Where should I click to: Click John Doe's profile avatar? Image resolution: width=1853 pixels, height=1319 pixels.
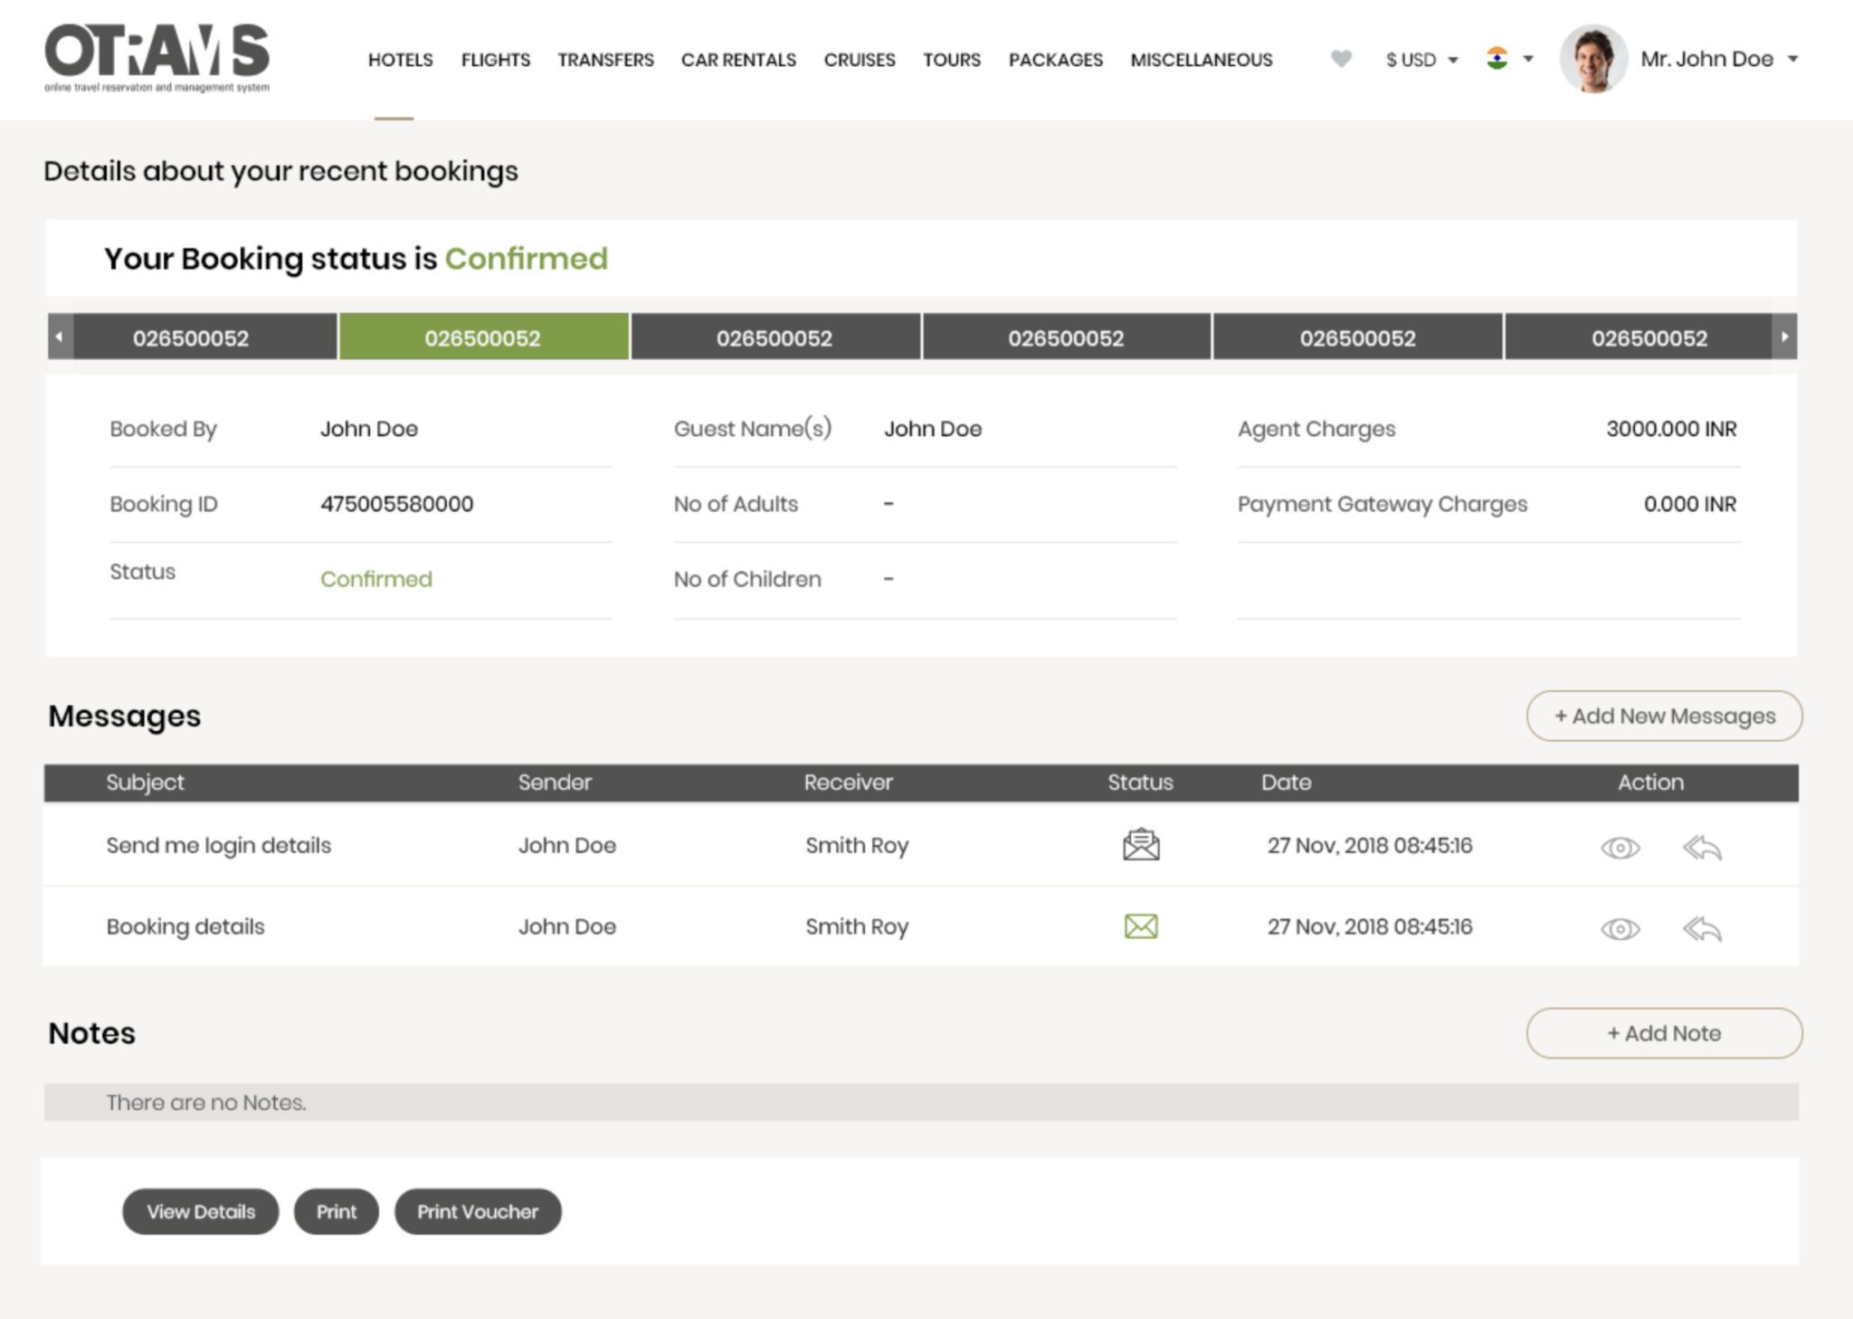point(1592,59)
